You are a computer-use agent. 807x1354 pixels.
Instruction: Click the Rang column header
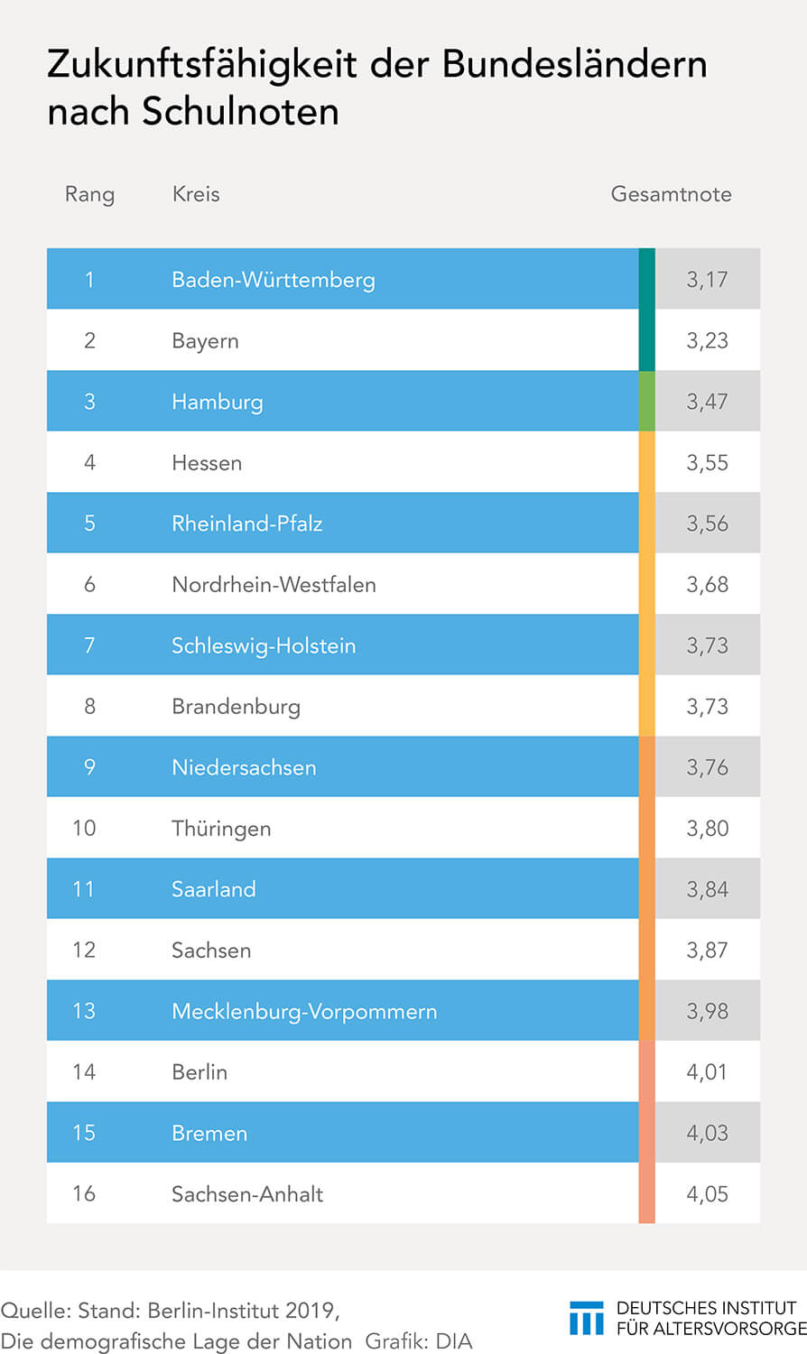click(89, 195)
